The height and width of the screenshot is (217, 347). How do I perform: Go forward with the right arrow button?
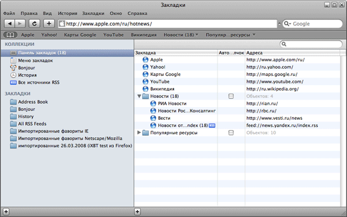tap(20, 24)
